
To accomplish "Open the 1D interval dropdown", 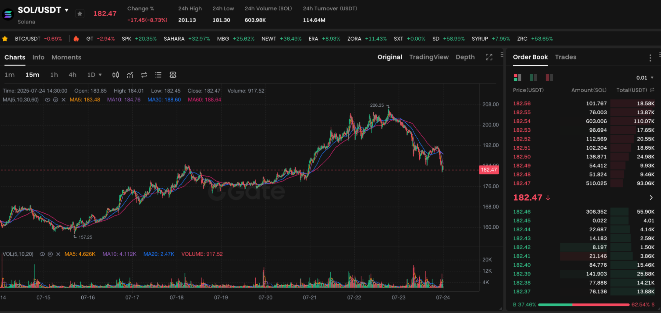I will pos(94,75).
